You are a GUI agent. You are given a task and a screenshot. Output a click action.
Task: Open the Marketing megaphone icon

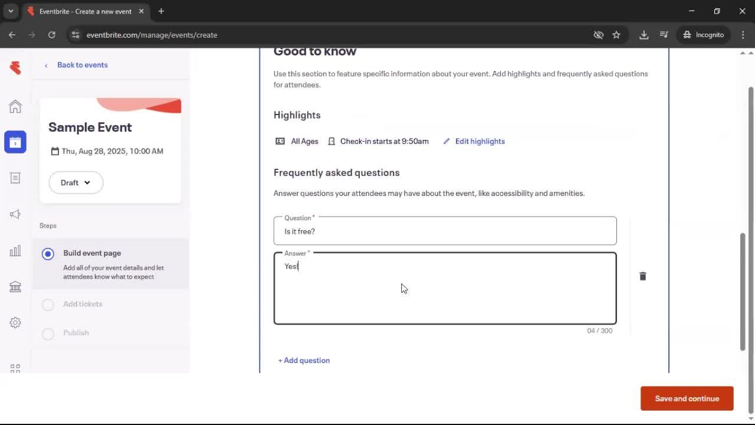[x=15, y=214]
